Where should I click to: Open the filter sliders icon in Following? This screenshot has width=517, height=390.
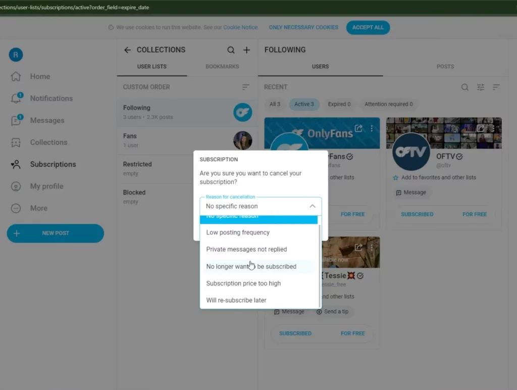(x=481, y=87)
